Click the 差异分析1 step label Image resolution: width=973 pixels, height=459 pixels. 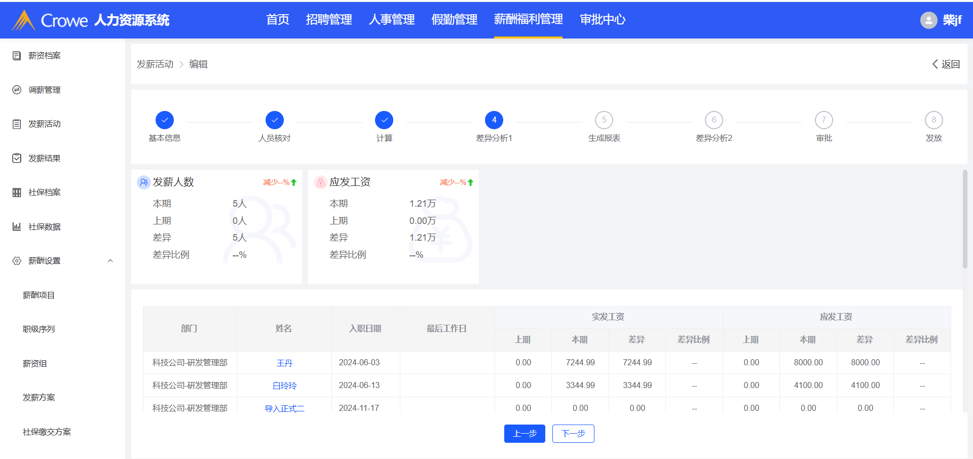coord(494,138)
